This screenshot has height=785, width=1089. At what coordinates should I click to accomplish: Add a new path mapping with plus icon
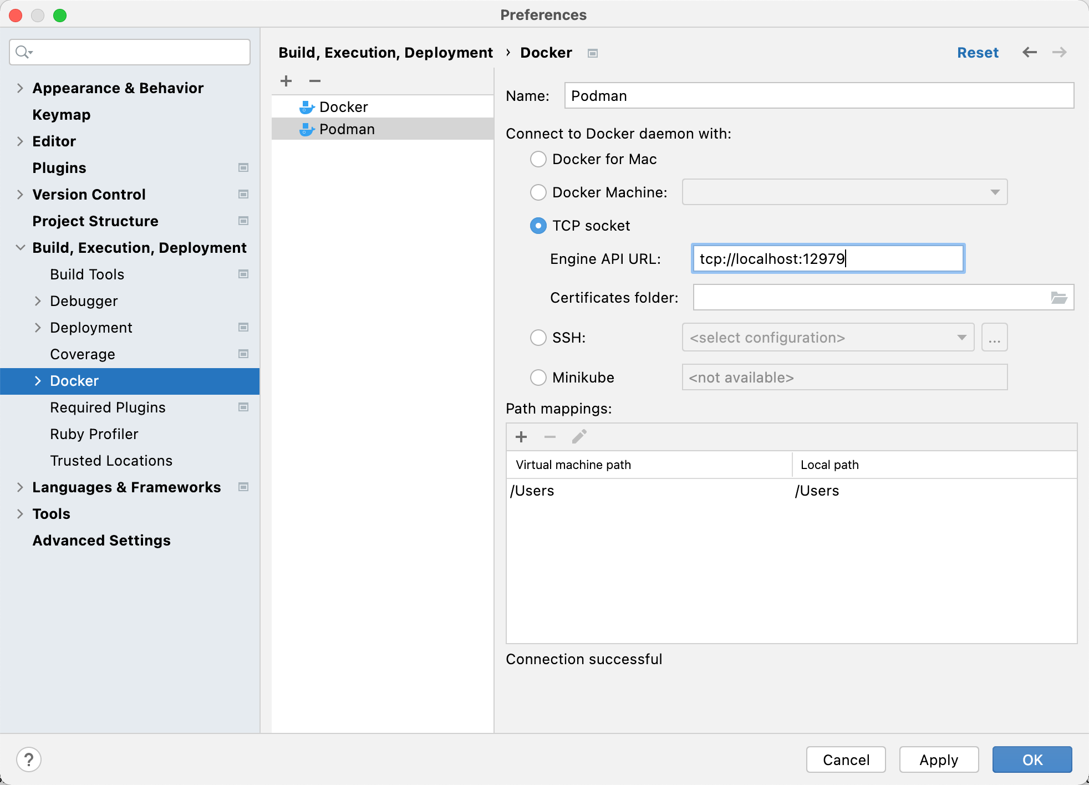[x=522, y=437]
